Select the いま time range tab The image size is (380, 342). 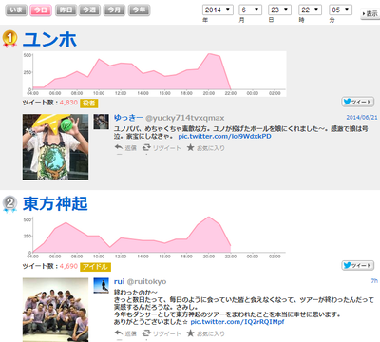pos(16,10)
